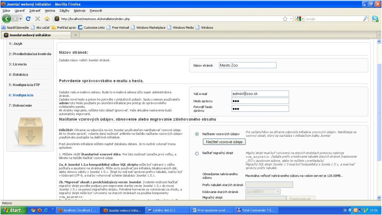Click the Heslo správcu password field

260,101
